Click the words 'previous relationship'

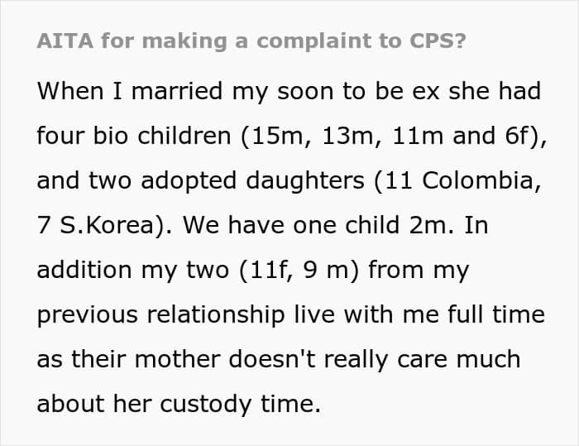click(160, 315)
